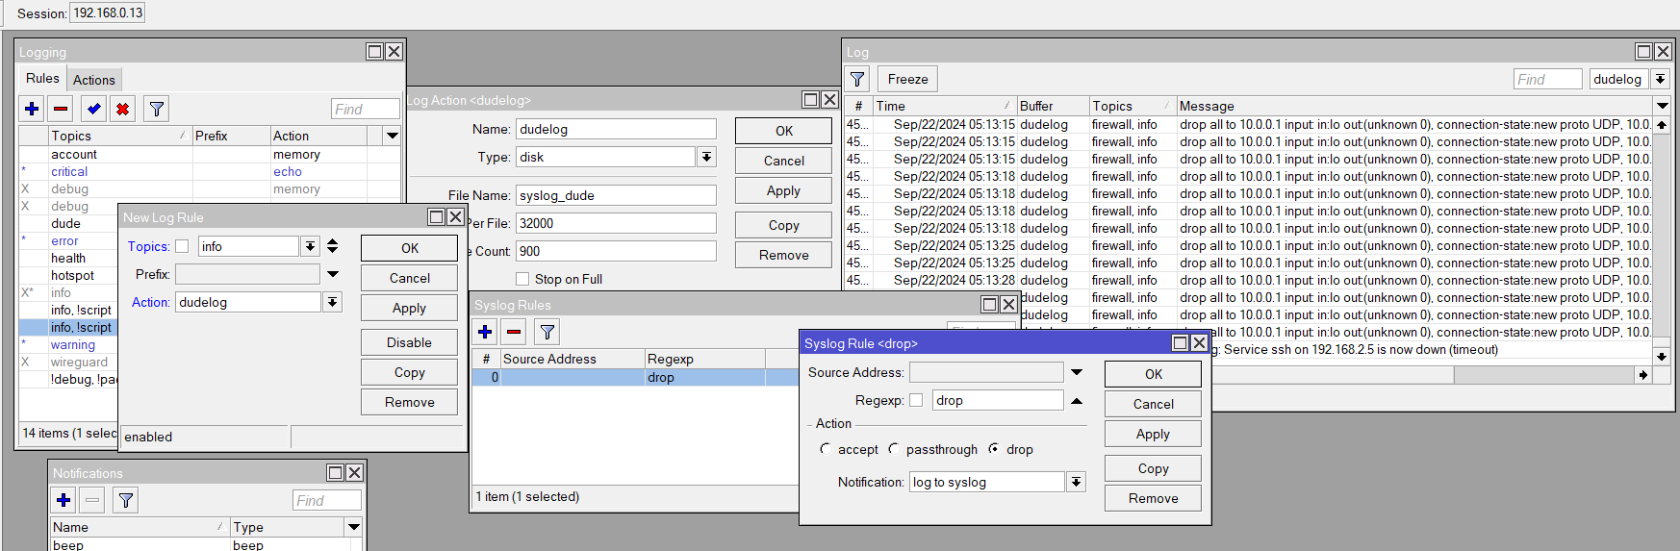Maximize the New Log Rule dialog

436,217
